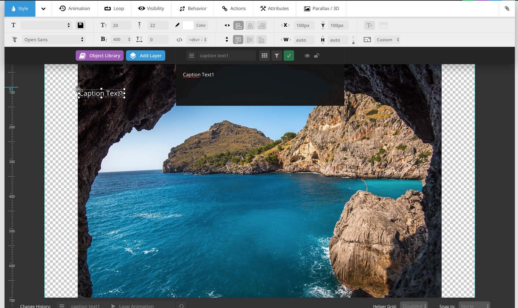Viewport: 518px width, 308px height.
Task: Toggle layer visibility eye icon
Action: [x=307, y=55]
